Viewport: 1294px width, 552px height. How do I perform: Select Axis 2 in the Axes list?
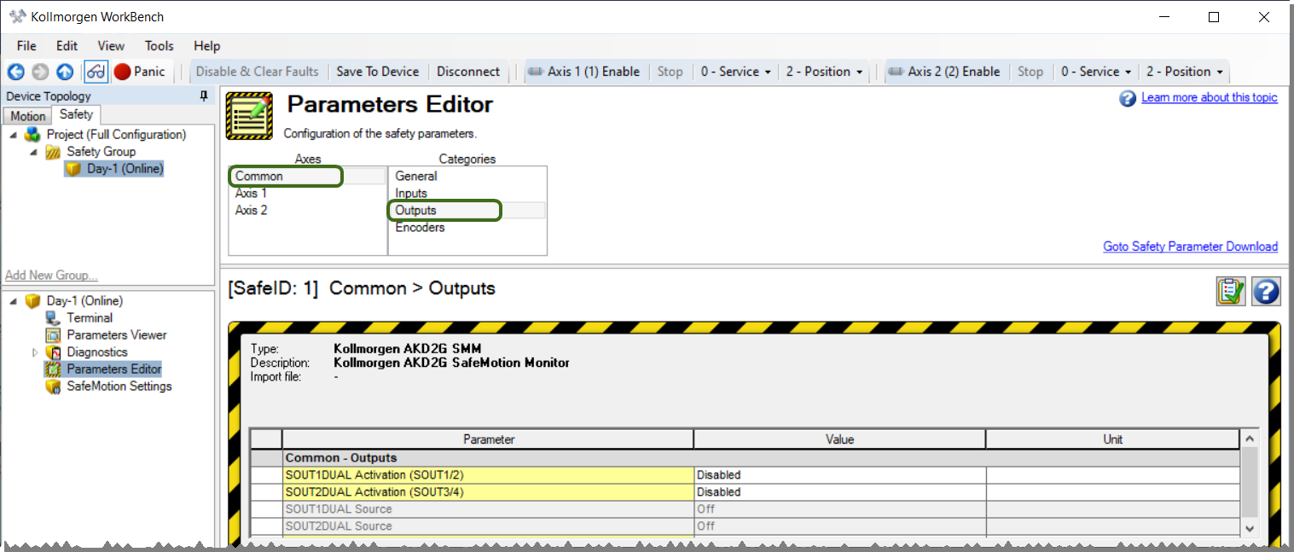[x=308, y=211]
